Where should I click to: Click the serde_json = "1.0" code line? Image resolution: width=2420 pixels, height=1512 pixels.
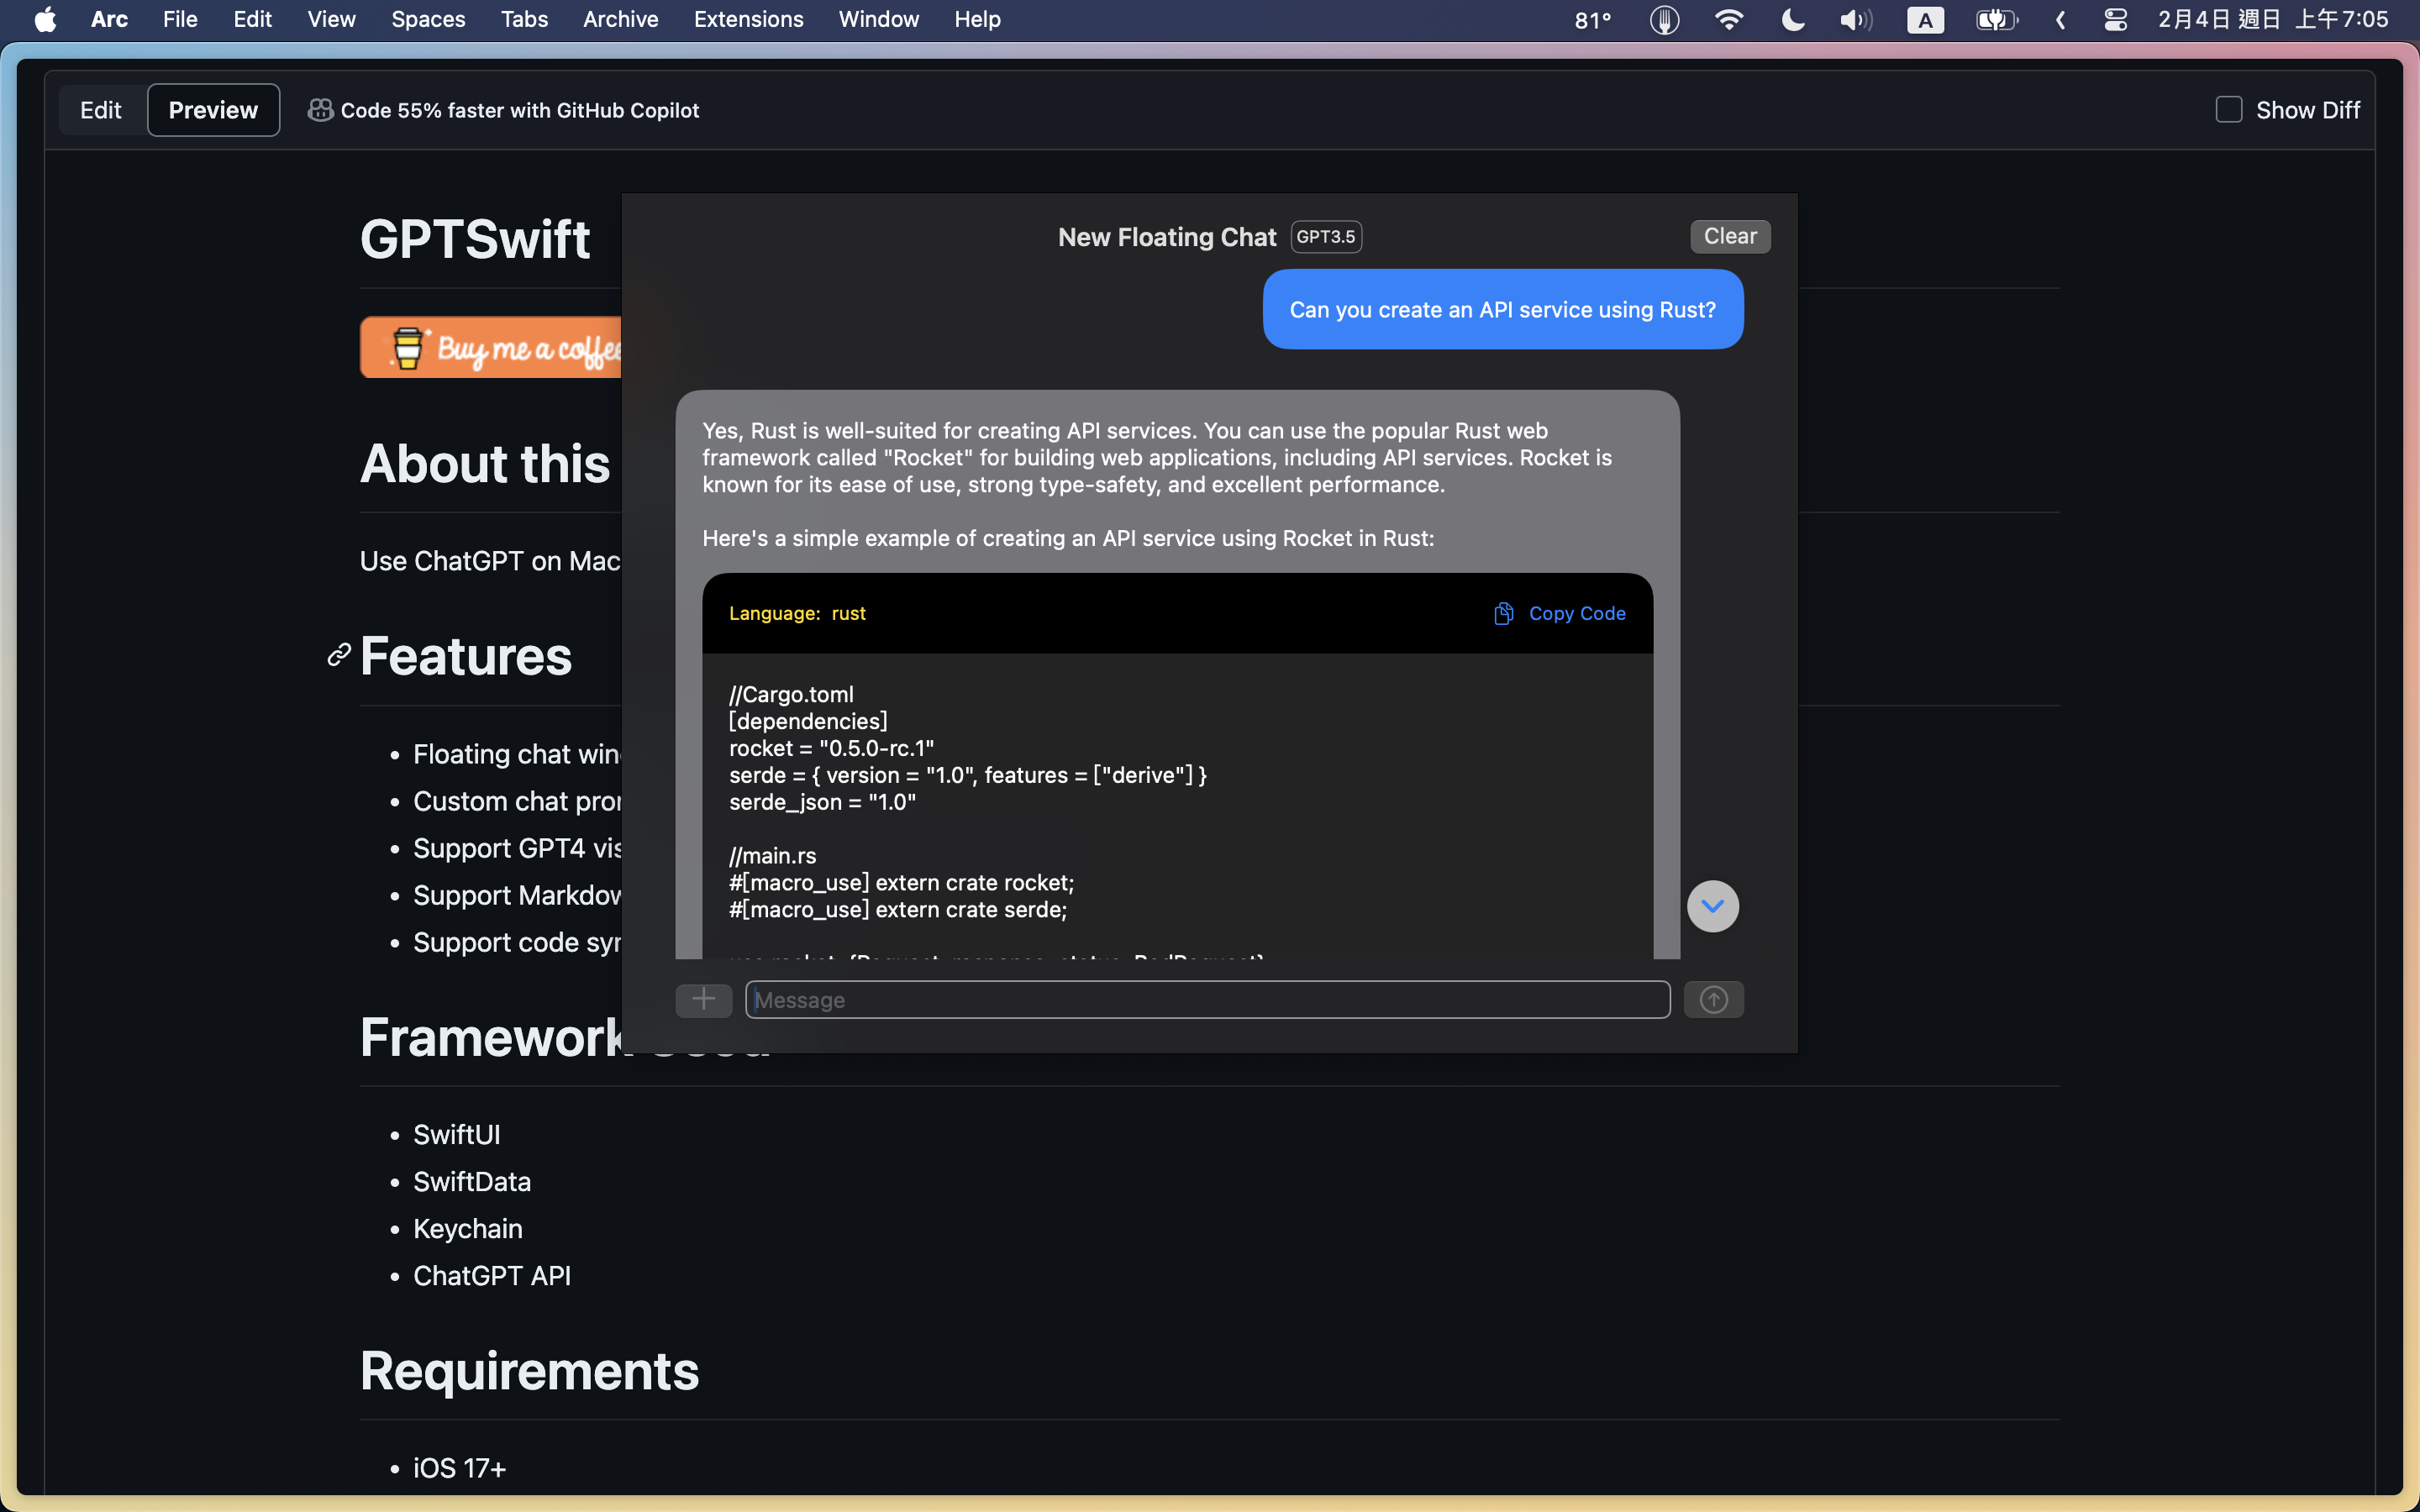pos(822,802)
